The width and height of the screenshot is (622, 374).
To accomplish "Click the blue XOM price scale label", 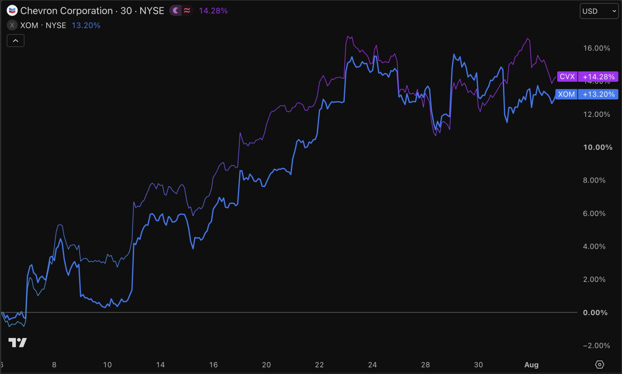I will click(566, 94).
